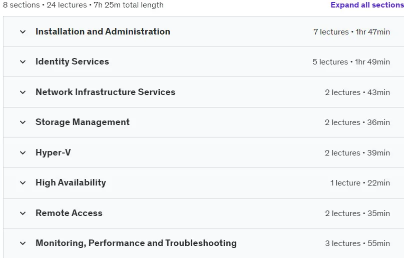Select the Identity Services section title
Screen dimensions: 404x258
tap(72, 61)
